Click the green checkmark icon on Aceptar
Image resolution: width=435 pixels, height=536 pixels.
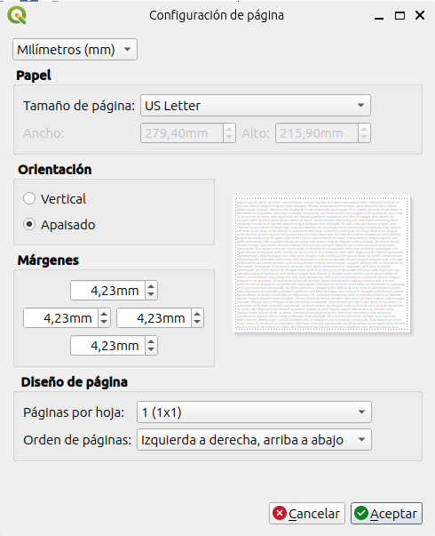coord(361,513)
